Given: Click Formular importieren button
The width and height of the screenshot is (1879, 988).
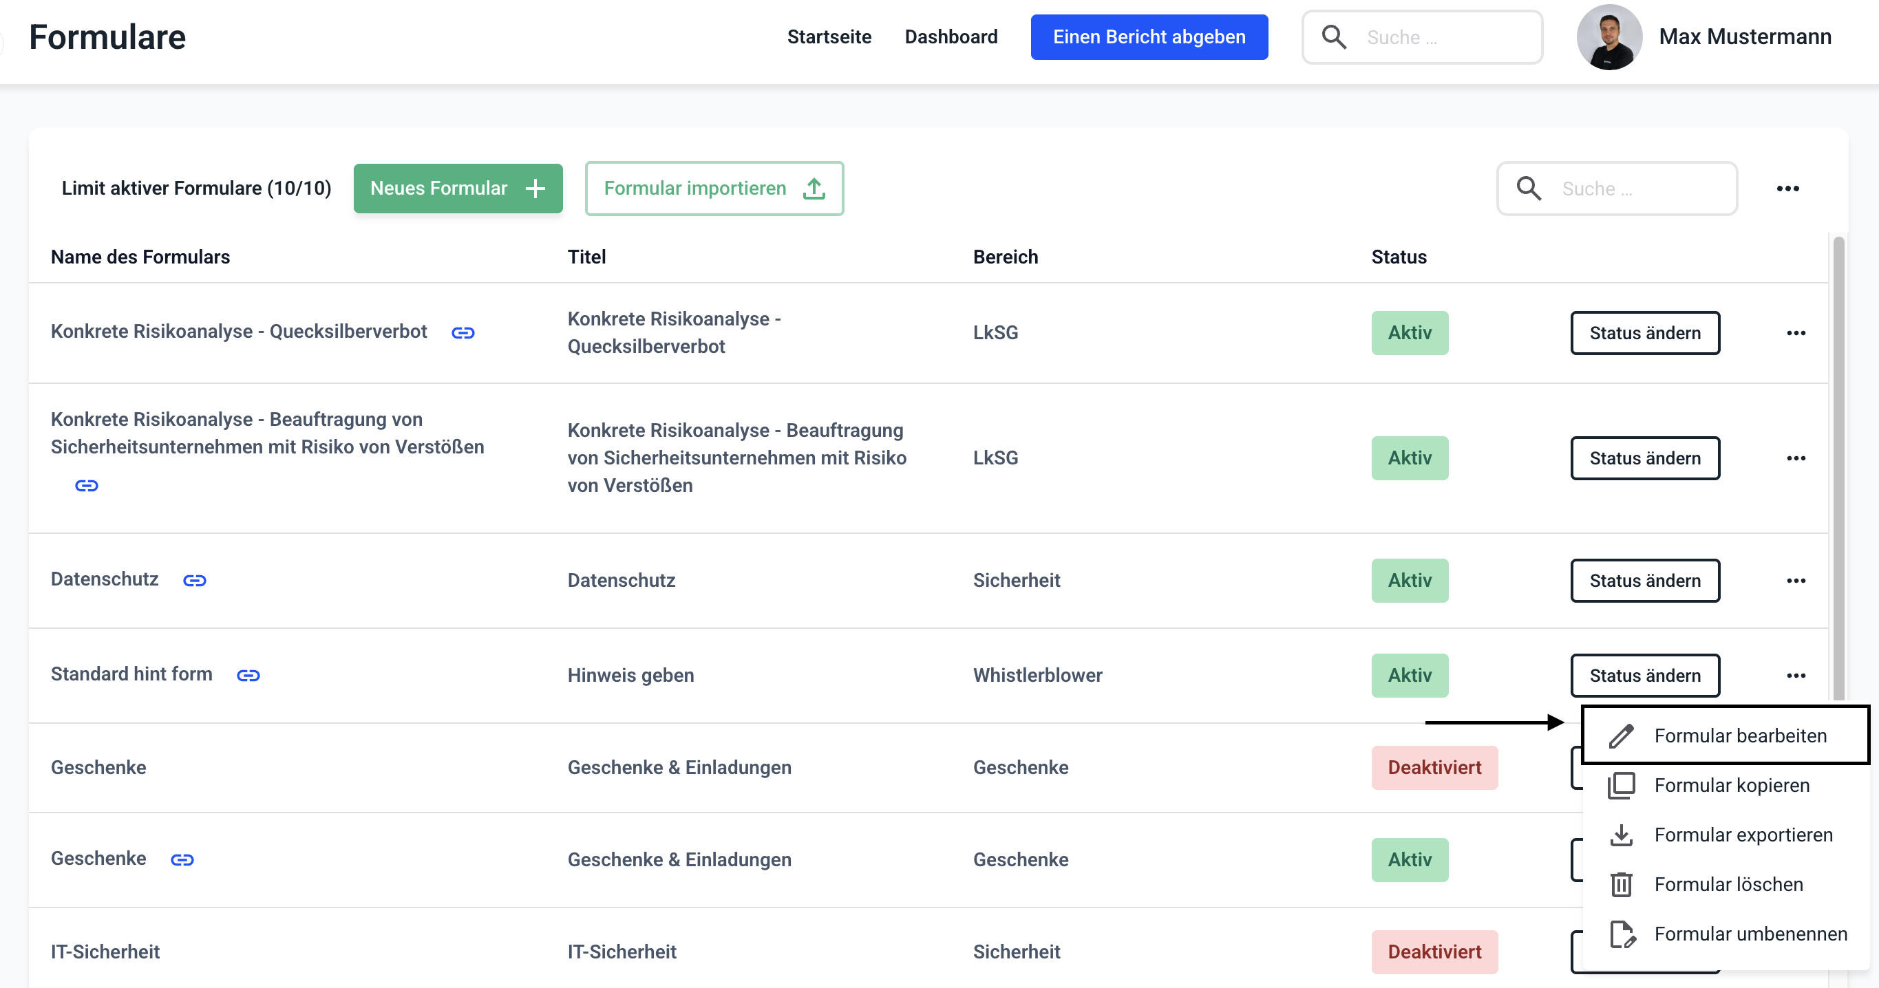Looking at the screenshot, I should tap(714, 189).
